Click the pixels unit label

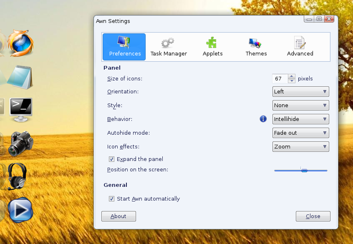[305, 78]
